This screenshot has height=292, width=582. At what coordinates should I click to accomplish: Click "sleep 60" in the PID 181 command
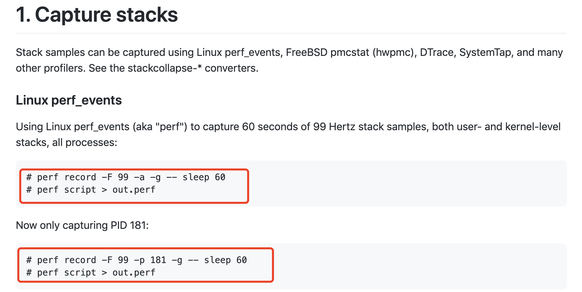[226, 260]
